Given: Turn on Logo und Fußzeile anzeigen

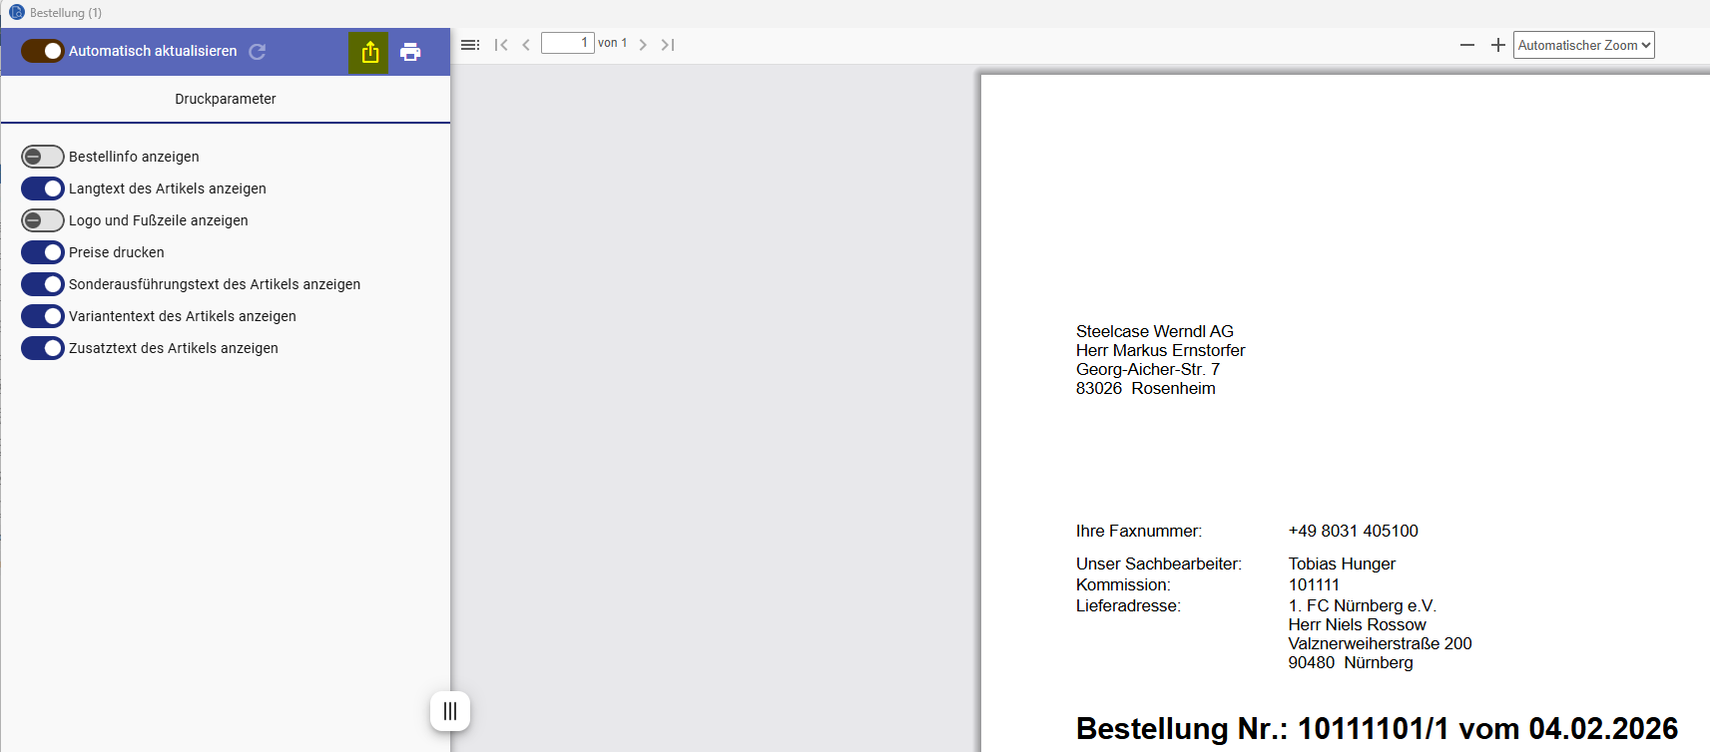Looking at the screenshot, I should coord(43,220).
